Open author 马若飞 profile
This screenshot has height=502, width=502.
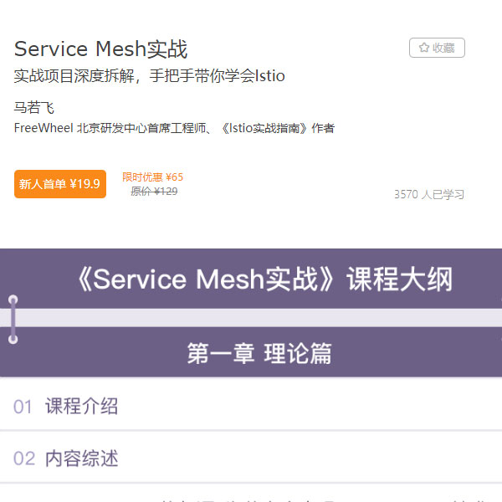(34, 107)
